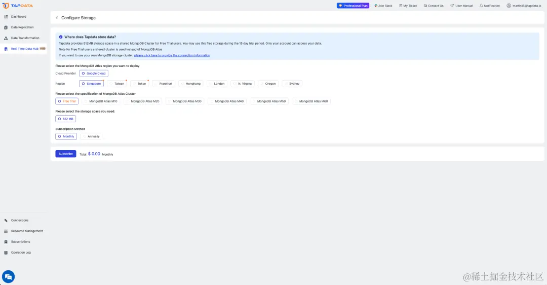The image size is (547, 285).
Task: Select Oregon region
Action: [268, 84]
